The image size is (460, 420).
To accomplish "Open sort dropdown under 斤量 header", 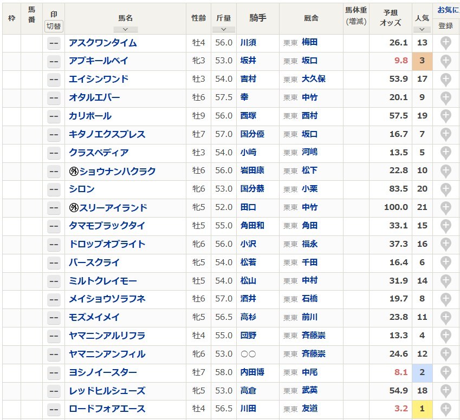I will coord(224,29).
